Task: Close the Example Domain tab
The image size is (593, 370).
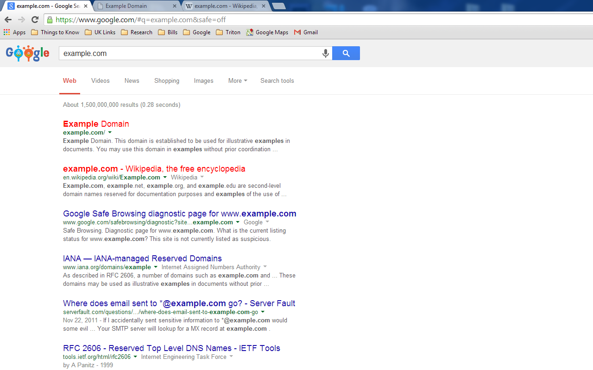Action: [x=175, y=6]
